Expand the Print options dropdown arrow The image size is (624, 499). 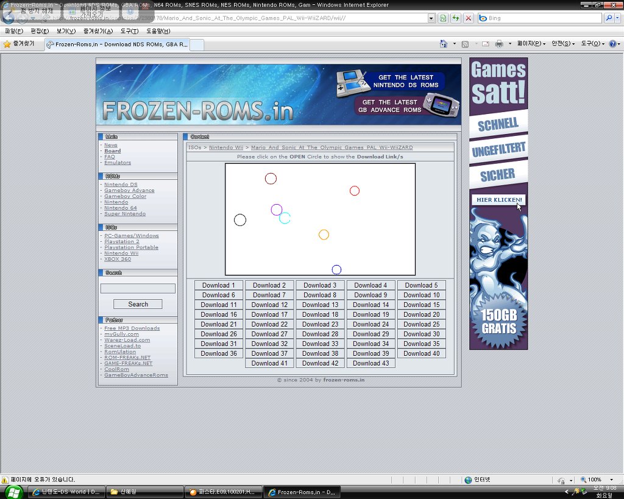510,44
